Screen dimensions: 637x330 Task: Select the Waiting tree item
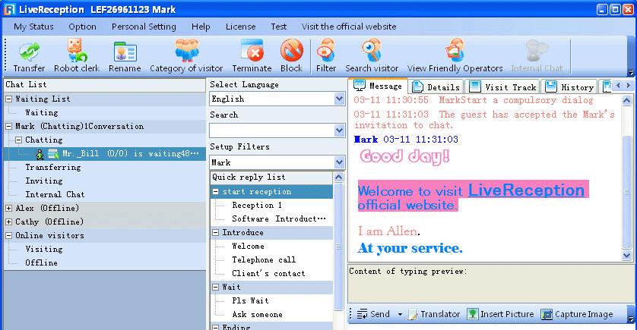(42, 113)
